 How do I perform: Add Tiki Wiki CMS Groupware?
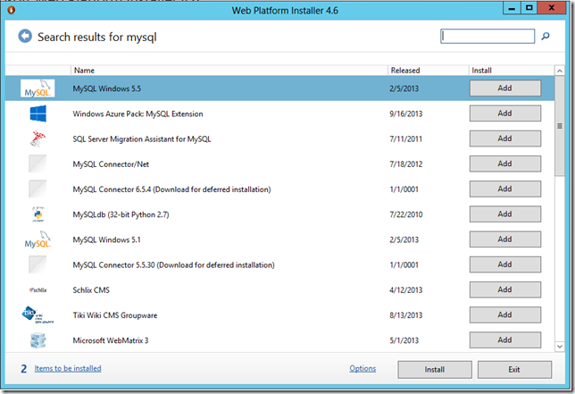pyautogui.click(x=505, y=314)
